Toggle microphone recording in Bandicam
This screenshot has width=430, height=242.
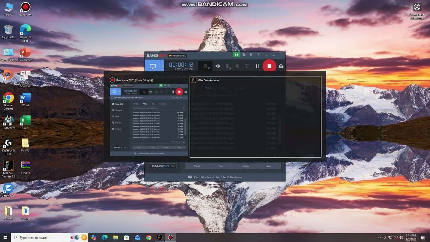pos(228,66)
